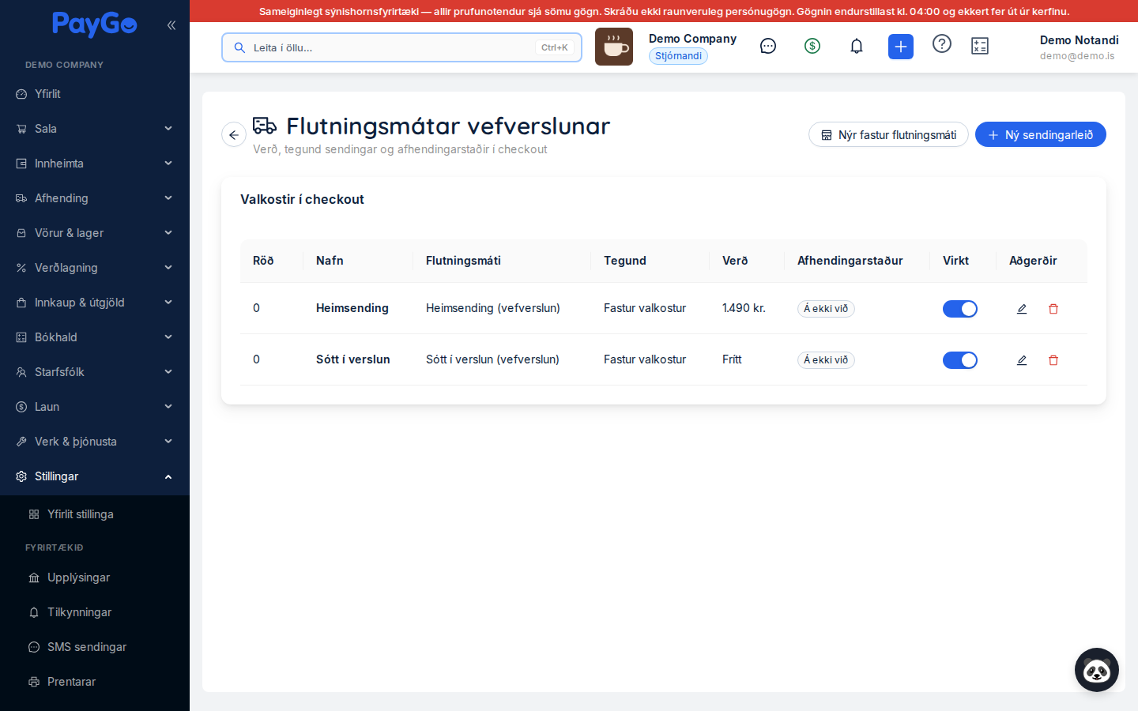Viewport: 1138px width, 711px height.
Task: Open Prentarar settings page
Action: click(x=95, y=682)
